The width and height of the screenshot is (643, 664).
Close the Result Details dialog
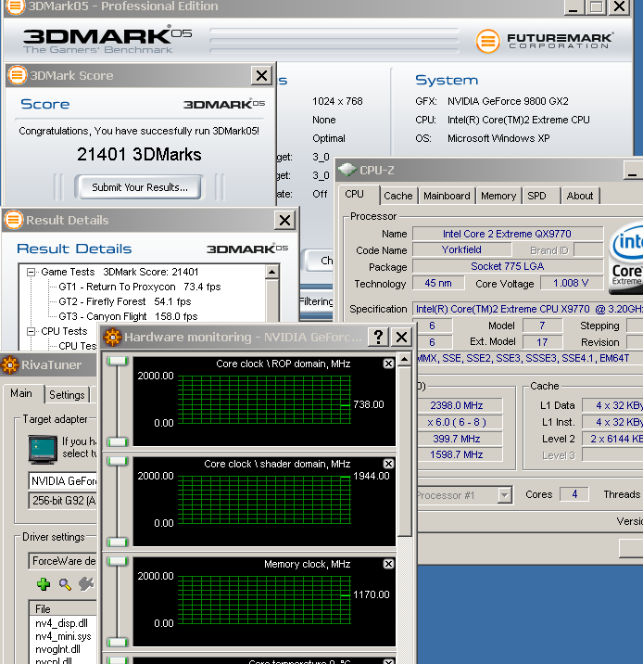(284, 220)
